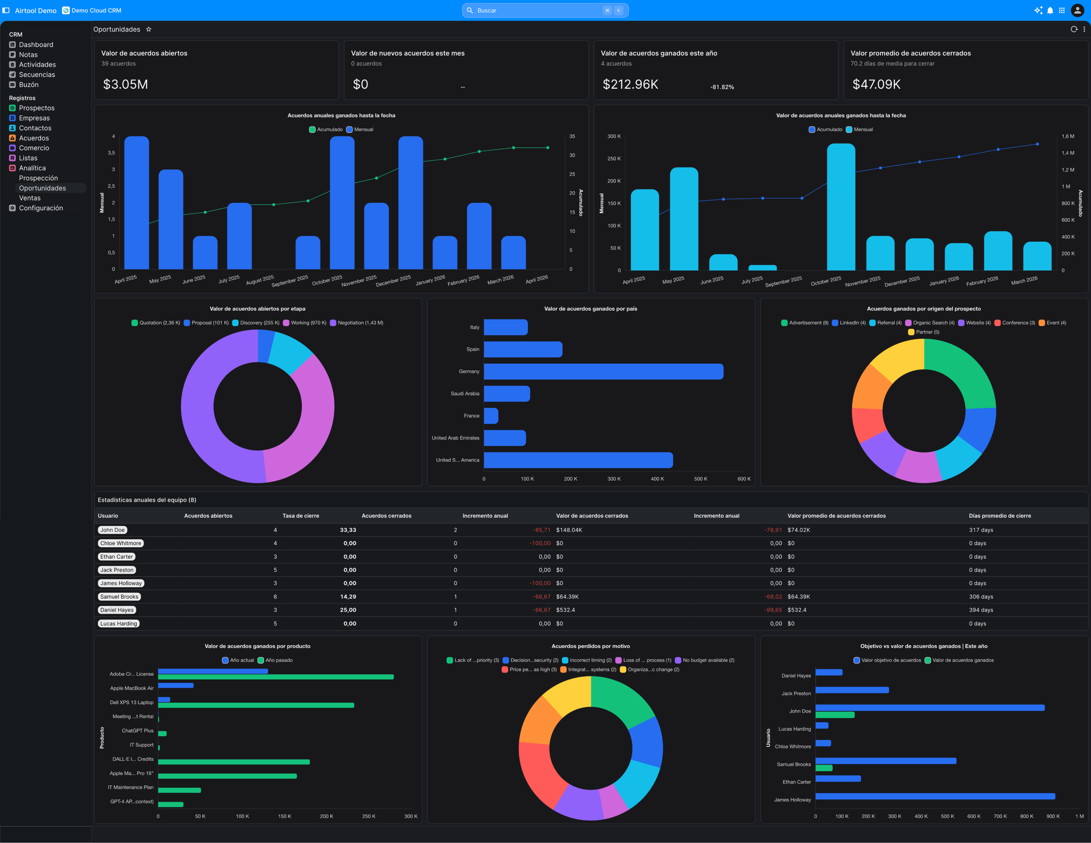Open Acuerdos via the money bag icon
The width and height of the screenshot is (1091, 843).
(12, 138)
